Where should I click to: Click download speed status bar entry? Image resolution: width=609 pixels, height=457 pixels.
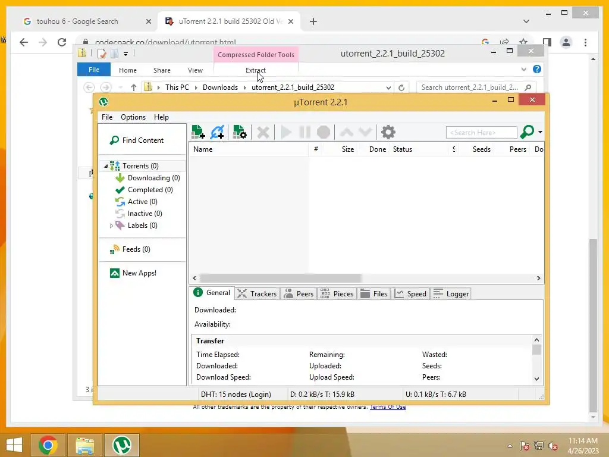(322, 395)
